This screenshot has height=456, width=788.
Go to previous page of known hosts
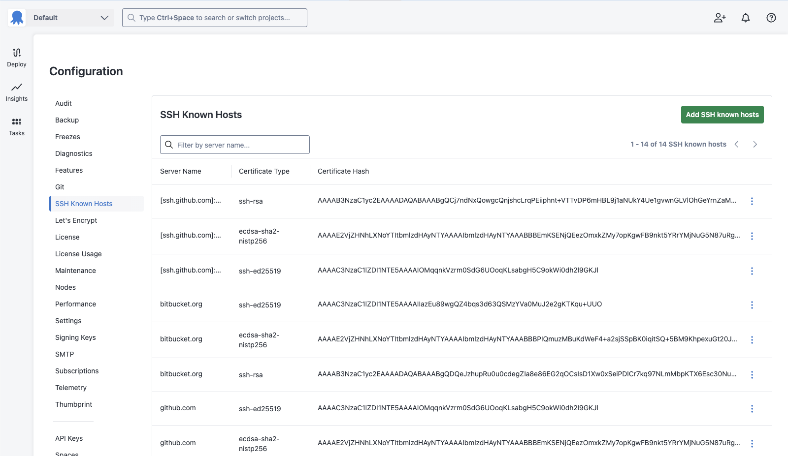[737, 144]
